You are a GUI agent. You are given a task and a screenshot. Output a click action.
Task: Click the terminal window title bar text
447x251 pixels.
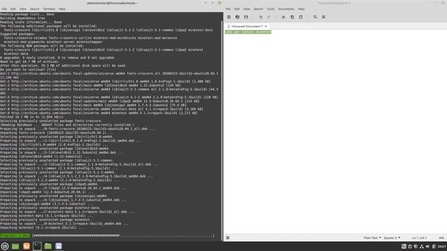[113, 3]
